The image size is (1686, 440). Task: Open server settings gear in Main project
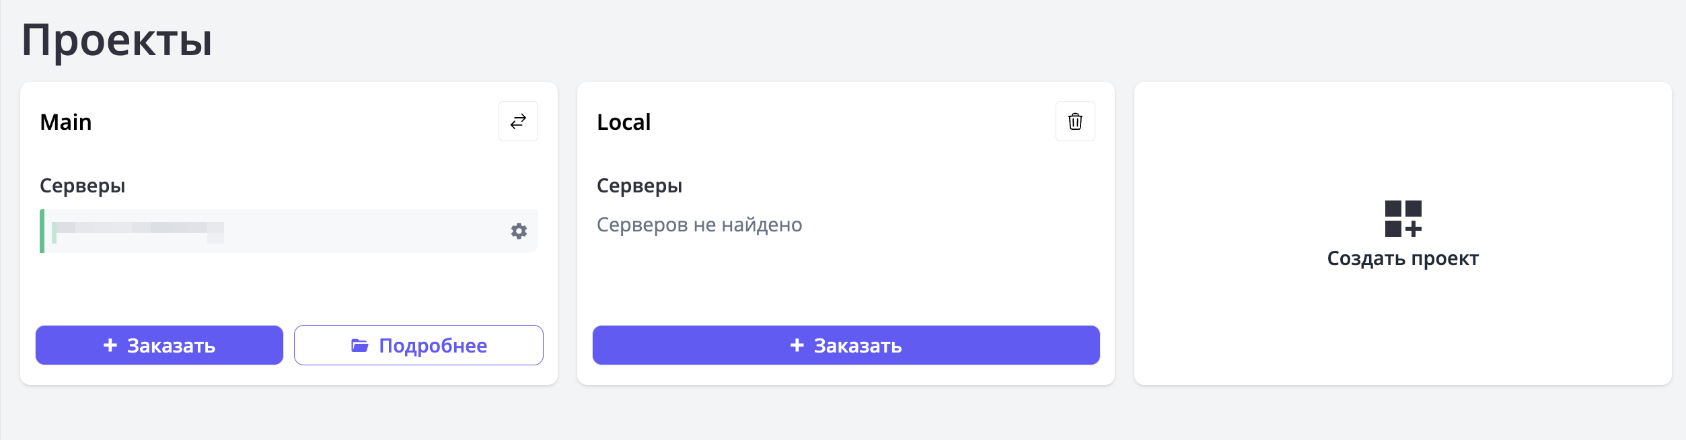point(519,231)
